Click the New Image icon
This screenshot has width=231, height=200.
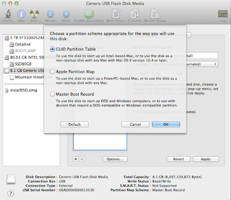pos(116,14)
